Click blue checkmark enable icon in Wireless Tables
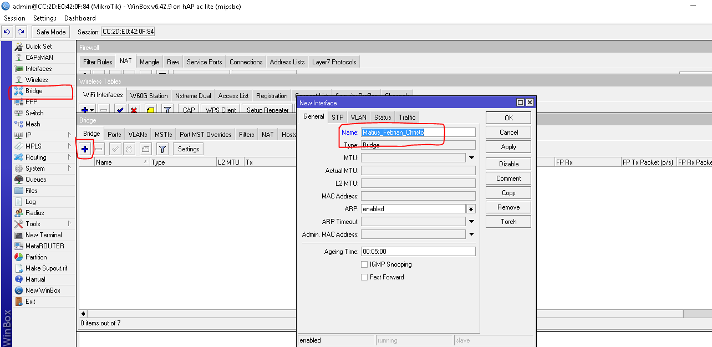Viewport: 712px width, 347px height. click(x=120, y=110)
